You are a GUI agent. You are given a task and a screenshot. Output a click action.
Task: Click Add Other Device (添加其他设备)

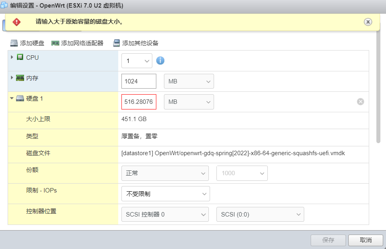[x=135, y=43]
